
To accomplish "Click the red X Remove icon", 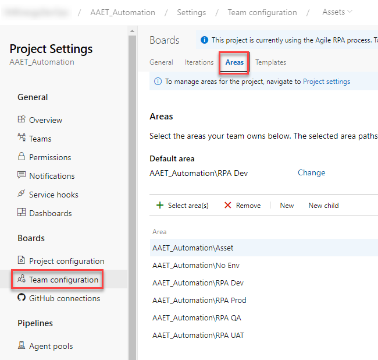I will coord(227,205).
